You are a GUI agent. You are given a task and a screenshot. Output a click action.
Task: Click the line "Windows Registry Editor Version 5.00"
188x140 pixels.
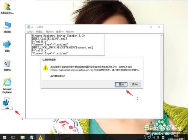coord(58,36)
